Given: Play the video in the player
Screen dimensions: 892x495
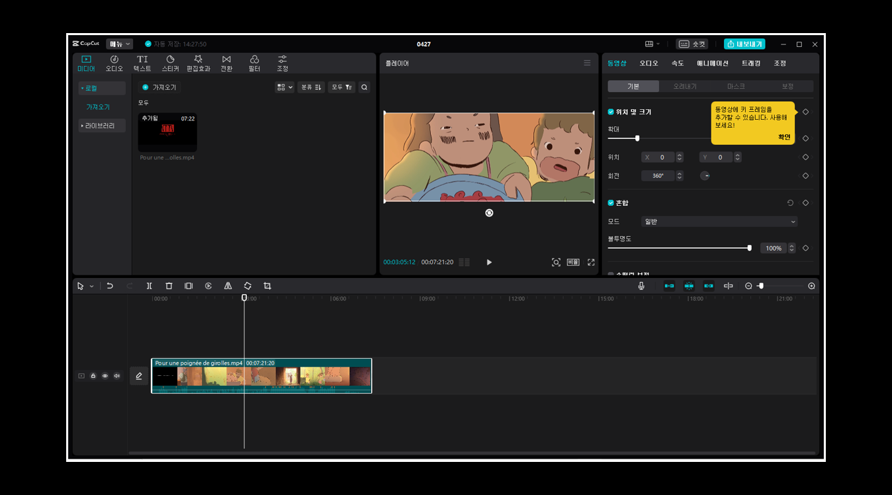Looking at the screenshot, I should click(489, 262).
